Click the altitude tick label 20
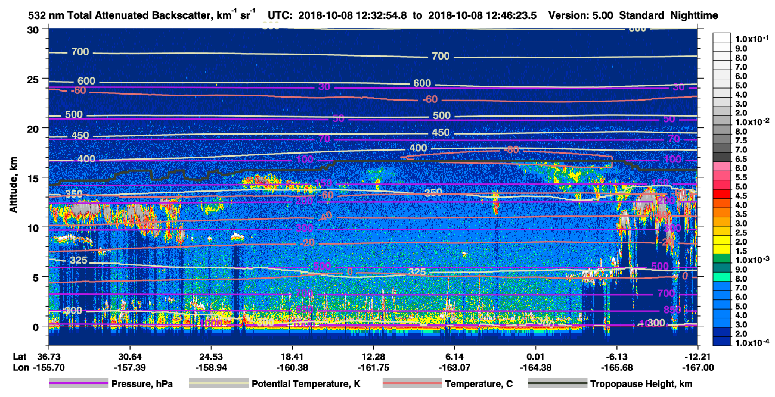The width and height of the screenshot is (775, 397). pyautogui.click(x=34, y=128)
